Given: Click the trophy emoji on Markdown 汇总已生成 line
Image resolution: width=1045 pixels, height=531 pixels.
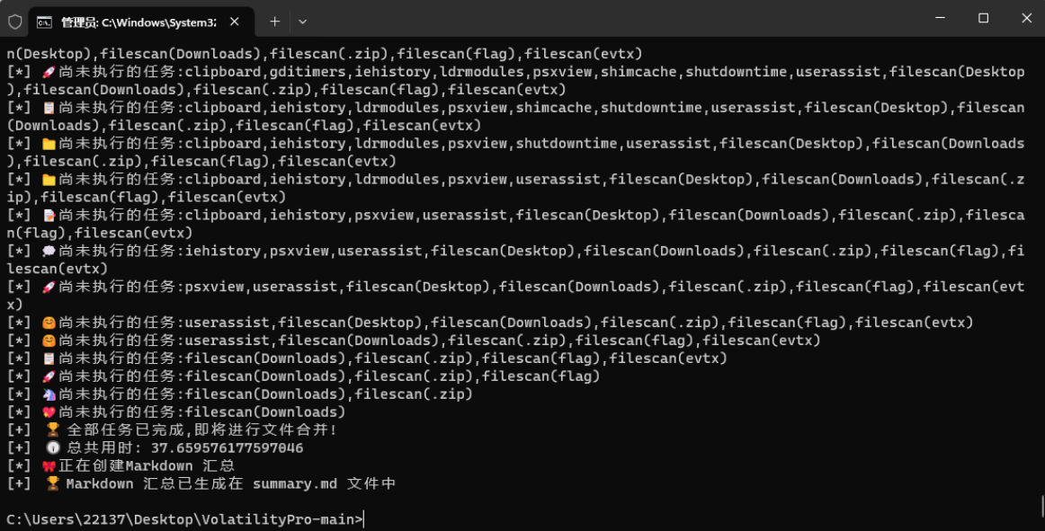Looking at the screenshot, I should (53, 484).
